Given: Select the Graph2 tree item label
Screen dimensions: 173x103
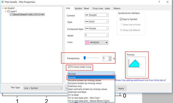Looking at the screenshot, I should [11, 8].
